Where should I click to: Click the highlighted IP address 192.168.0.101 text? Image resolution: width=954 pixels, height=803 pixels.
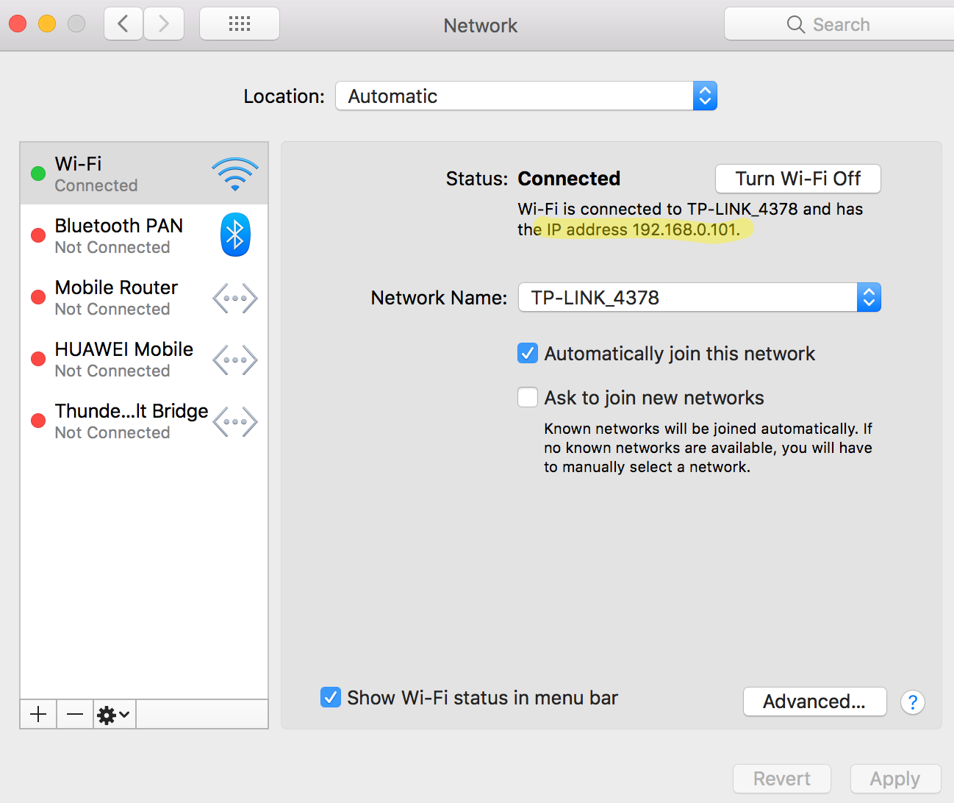(643, 229)
